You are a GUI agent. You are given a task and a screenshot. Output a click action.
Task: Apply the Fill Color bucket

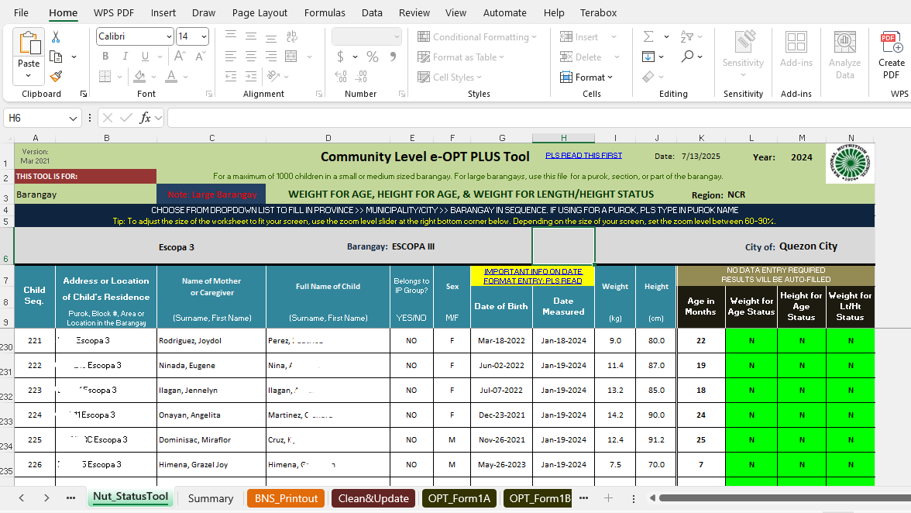click(139, 76)
